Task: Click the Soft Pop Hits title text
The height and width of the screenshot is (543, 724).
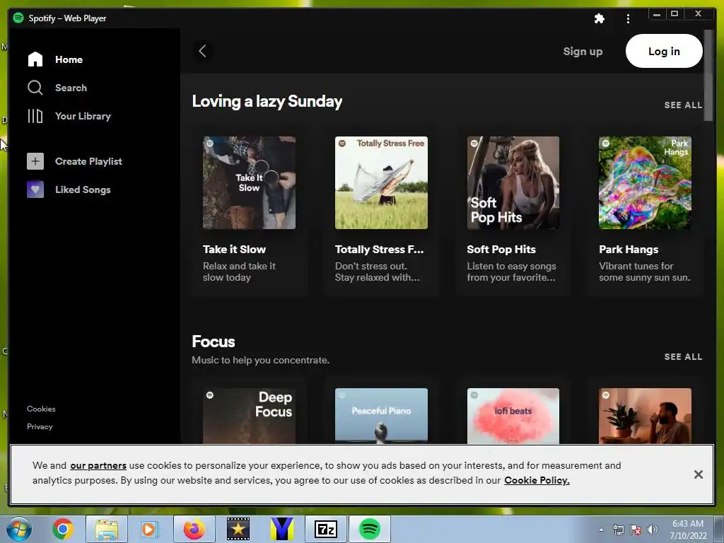Action: pos(501,250)
